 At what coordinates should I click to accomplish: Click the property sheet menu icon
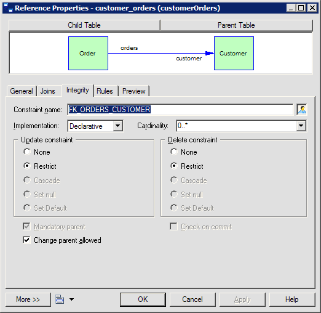tap(60, 299)
